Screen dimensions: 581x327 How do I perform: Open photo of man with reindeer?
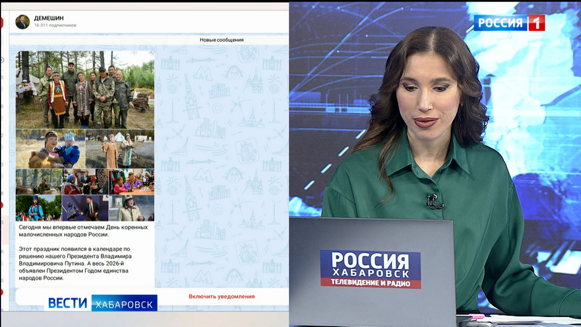click(39, 182)
